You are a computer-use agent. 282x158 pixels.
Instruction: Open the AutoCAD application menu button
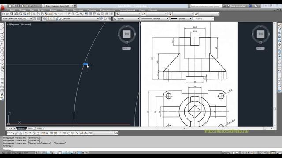tap(3, 7)
